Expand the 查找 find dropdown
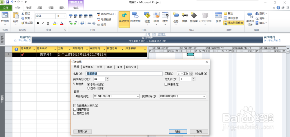The width and height of the screenshot is (290, 137). 266,14
